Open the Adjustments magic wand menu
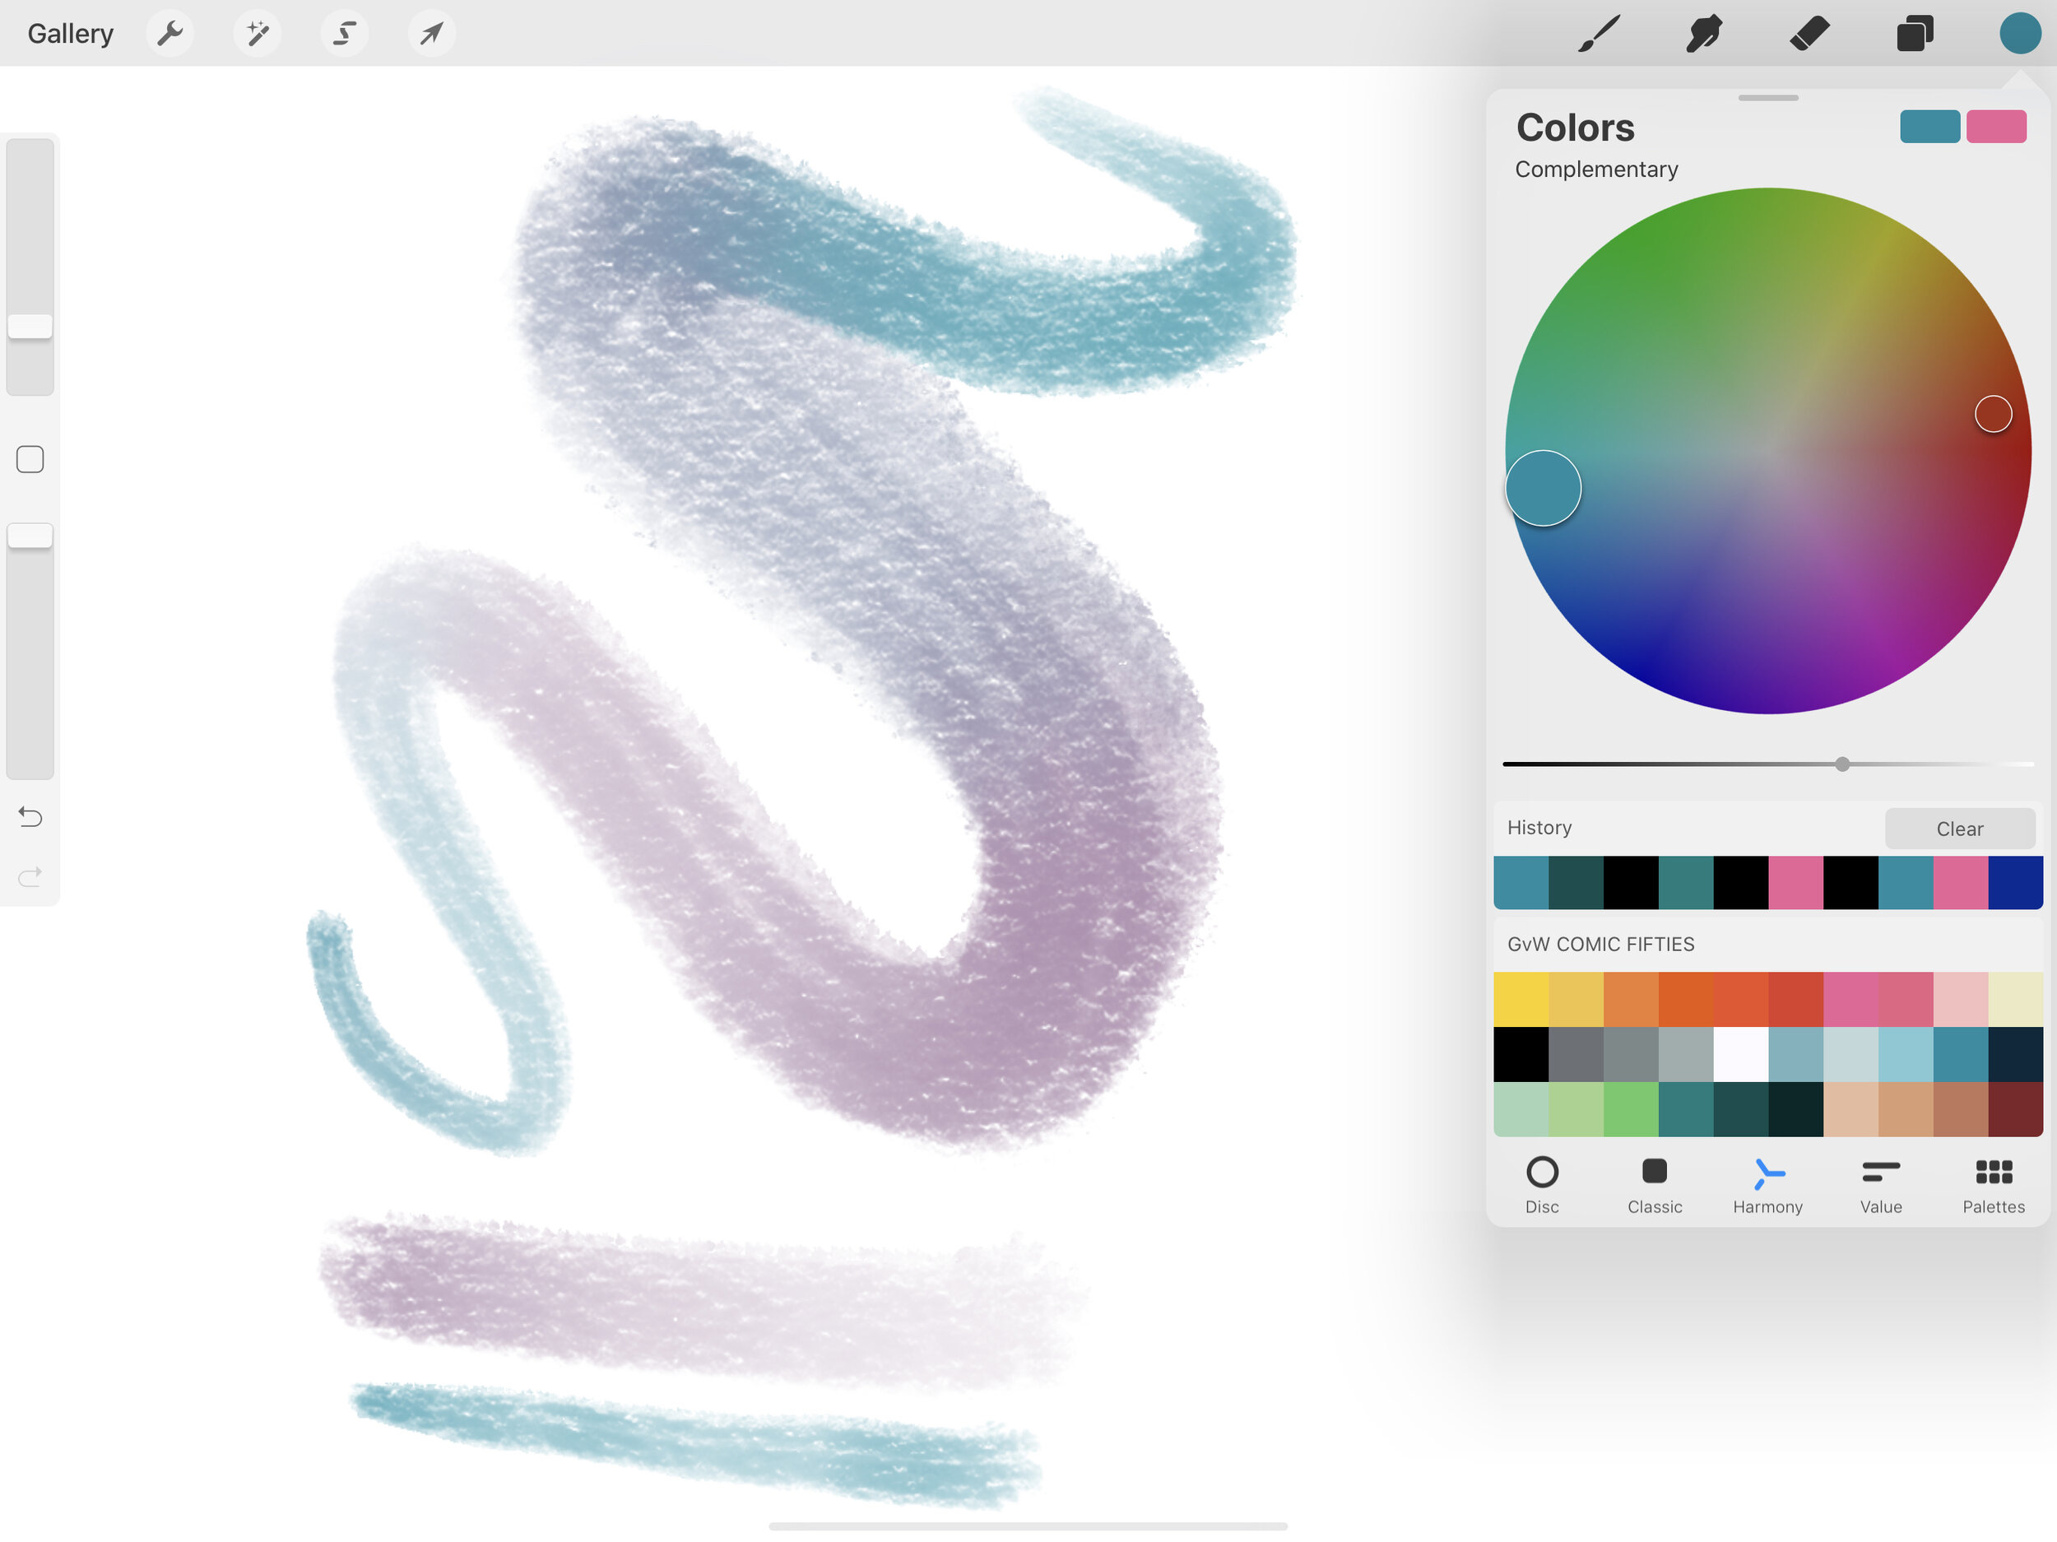Screen dimensions: 2057x1542 [x=258, y=35]
